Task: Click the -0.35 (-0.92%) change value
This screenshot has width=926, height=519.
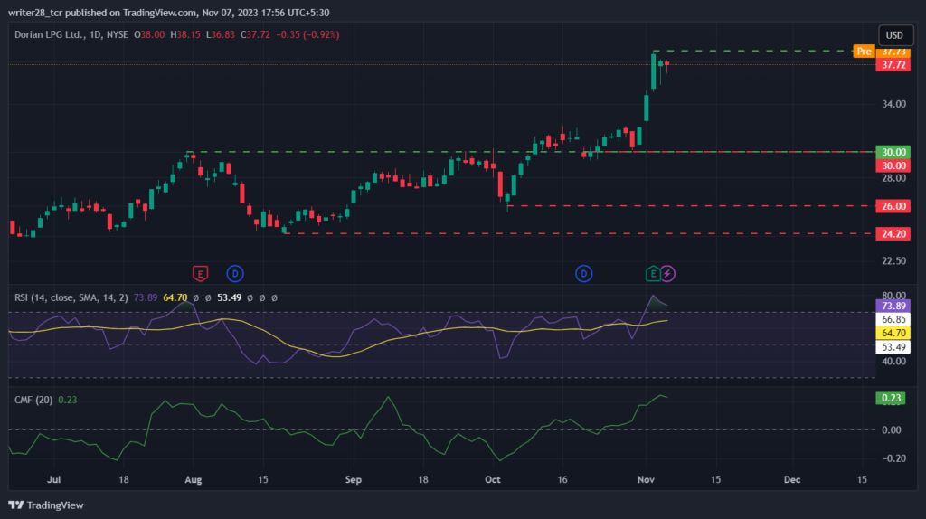Action: [307, 35]
